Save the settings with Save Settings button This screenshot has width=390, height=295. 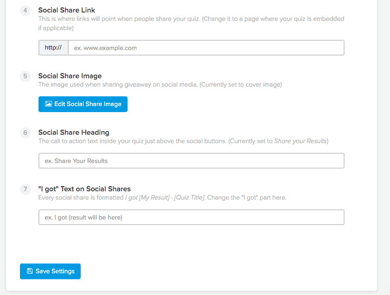click(50, 271)
